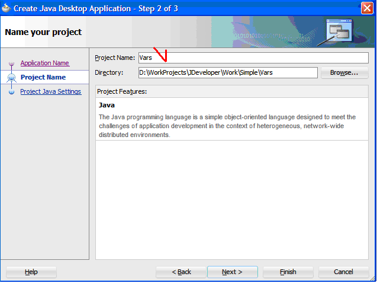377x283 pixels.
Task: Open the Browse... directory chooser
Action: pyautogui.click(x=344, y=72)
